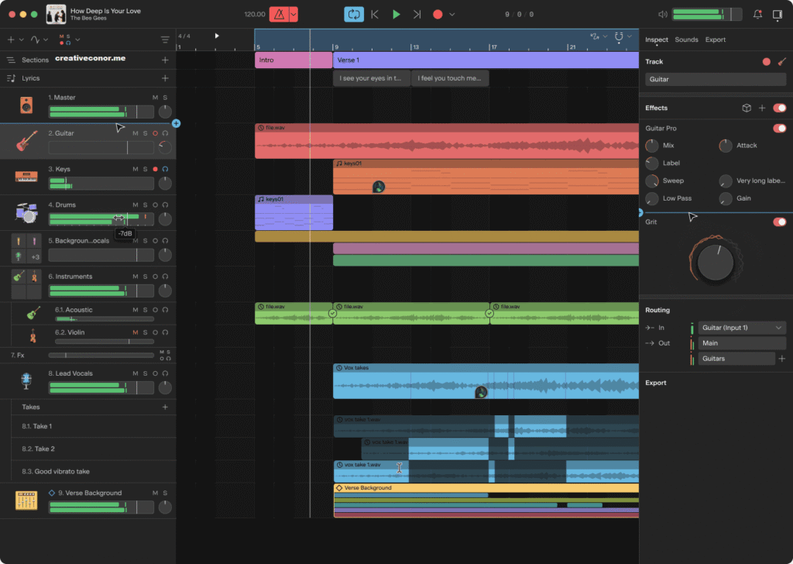Select the Violin icon

pyautogui.click(x=33, y=336)
